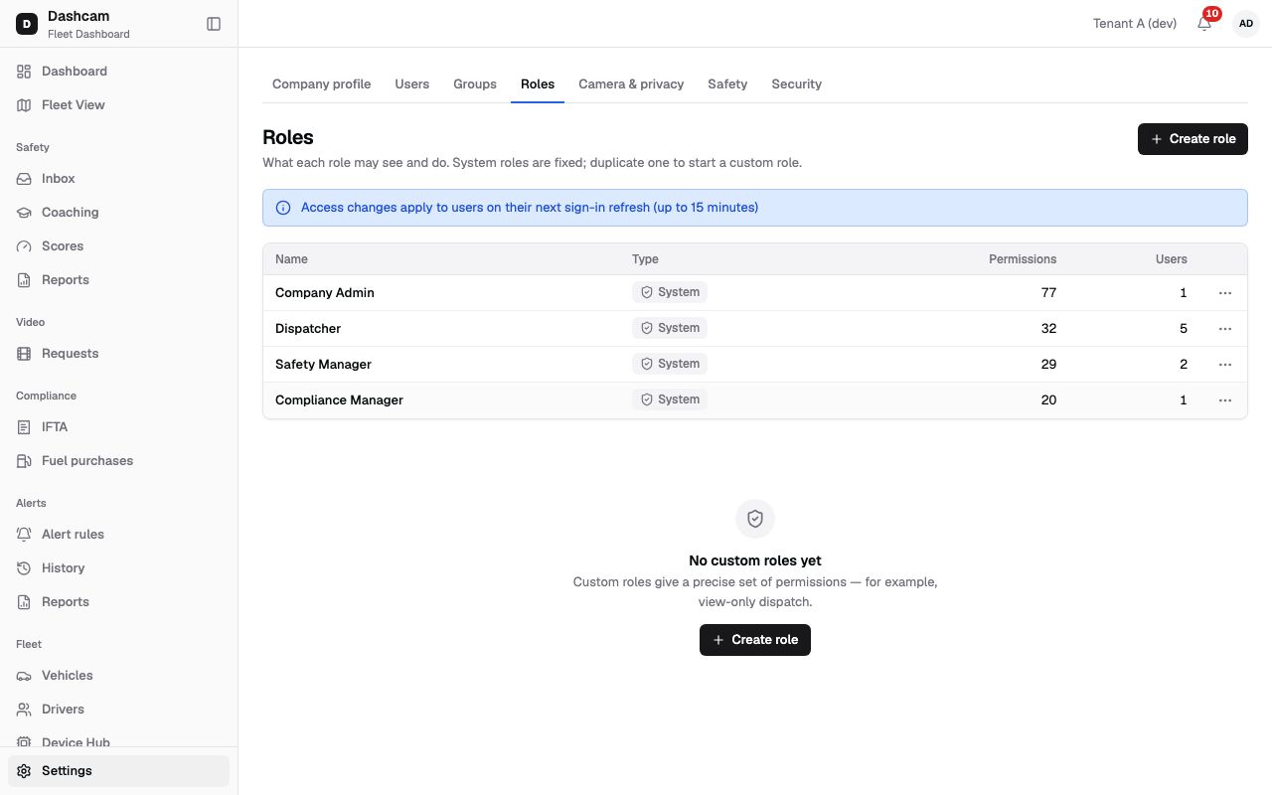
Task: Switch to the Groups tab
Action: point(475,84)
